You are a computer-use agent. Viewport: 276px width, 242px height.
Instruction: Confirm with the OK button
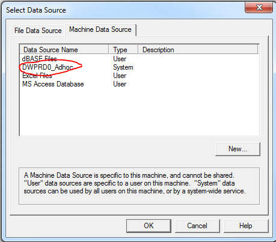tap(149, 226)
